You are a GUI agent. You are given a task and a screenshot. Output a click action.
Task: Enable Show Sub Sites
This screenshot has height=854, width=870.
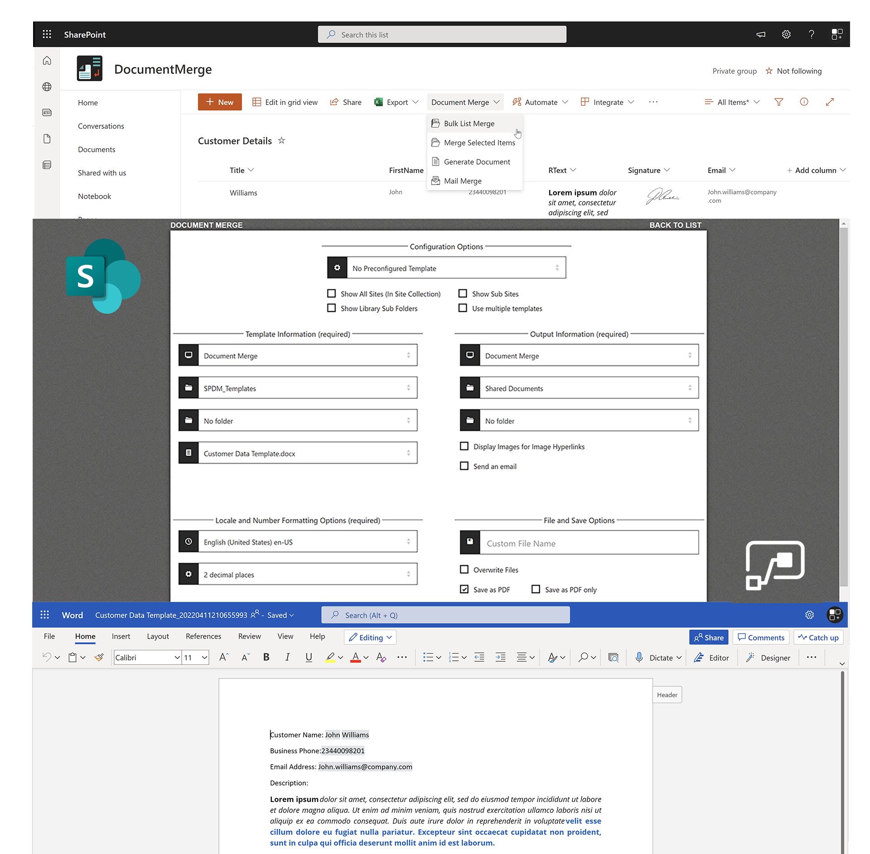click(463, 293)
